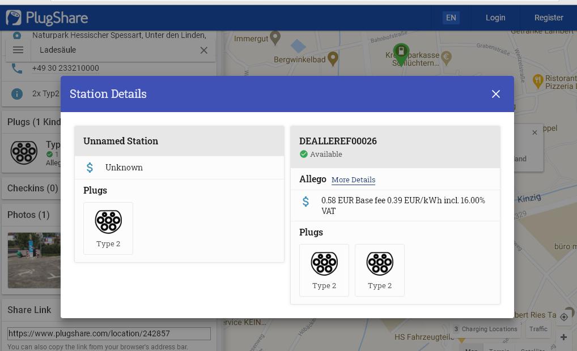Click the Share Link URL field
577x351 pixels.
[x=109, y=333]
